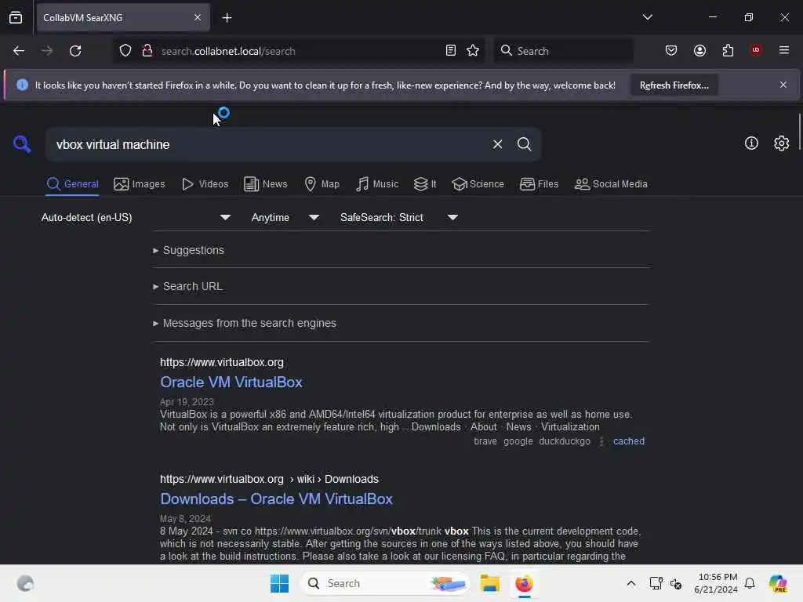This screenshot has width=803, height=602.
Task: Switch to the Videos category
Action: pos(205,184)
